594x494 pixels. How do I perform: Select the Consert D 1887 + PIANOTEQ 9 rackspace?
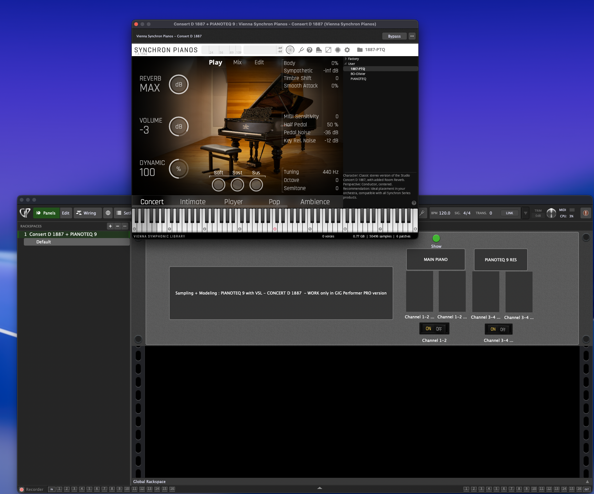click(x=74, y=234)
